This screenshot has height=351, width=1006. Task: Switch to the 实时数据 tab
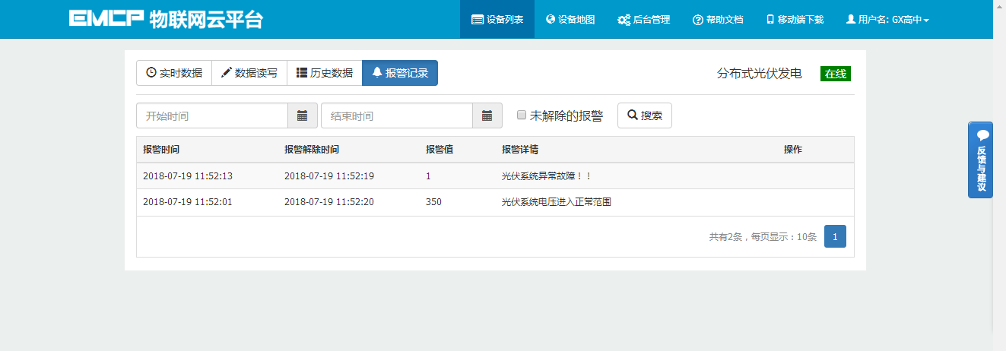point(173,73)
